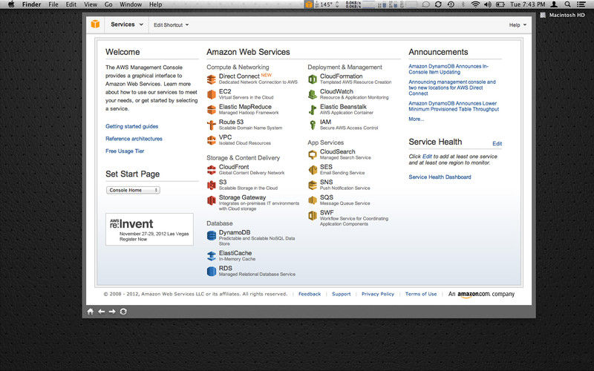Click the RDS database icon

coord(212,271)
